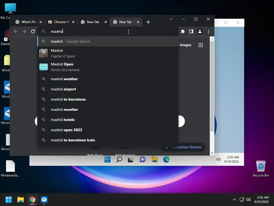The image size is (274, 206).
Task: Open File Explorer in the inner taskbar
Action: [154, 159]
